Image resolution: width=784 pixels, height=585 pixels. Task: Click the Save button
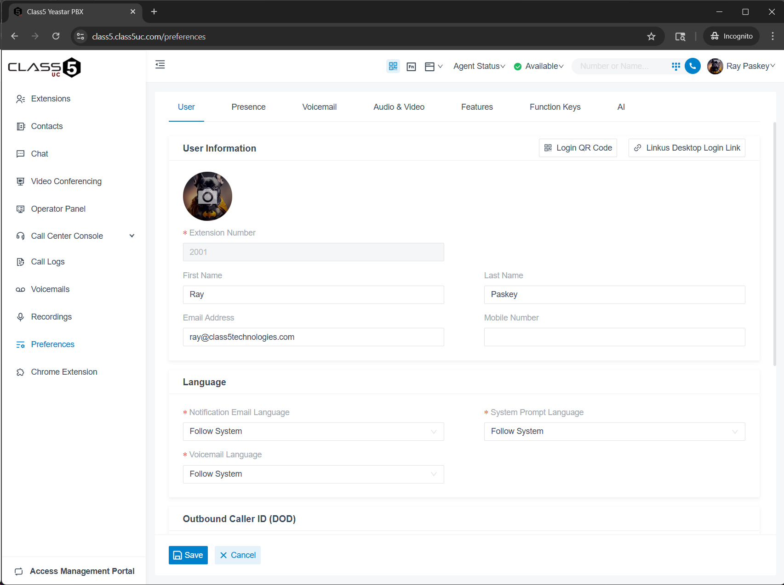(x=188, y=555)
